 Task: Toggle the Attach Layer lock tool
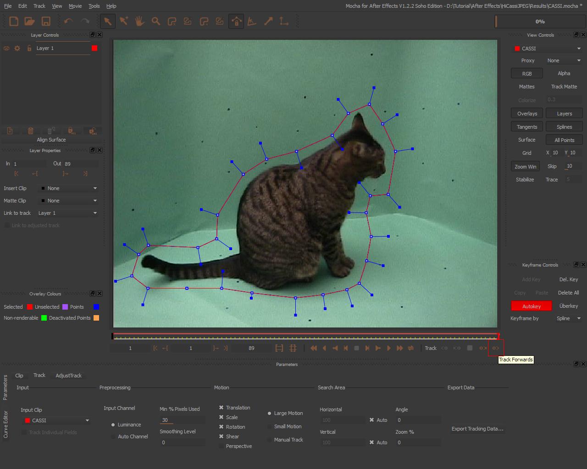[x=236, y=21]
